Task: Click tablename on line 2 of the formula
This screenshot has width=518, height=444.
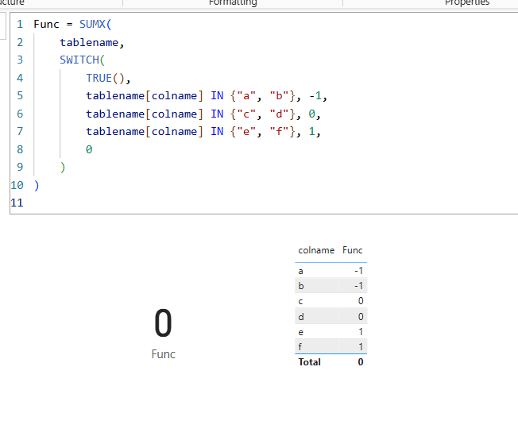Action: click(89, 43)
